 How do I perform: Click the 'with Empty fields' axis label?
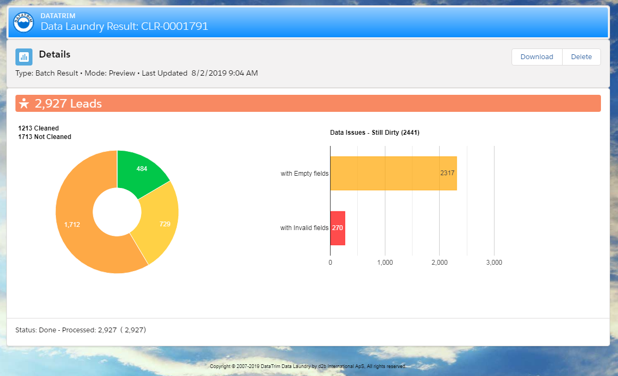(x=304, y=174)
